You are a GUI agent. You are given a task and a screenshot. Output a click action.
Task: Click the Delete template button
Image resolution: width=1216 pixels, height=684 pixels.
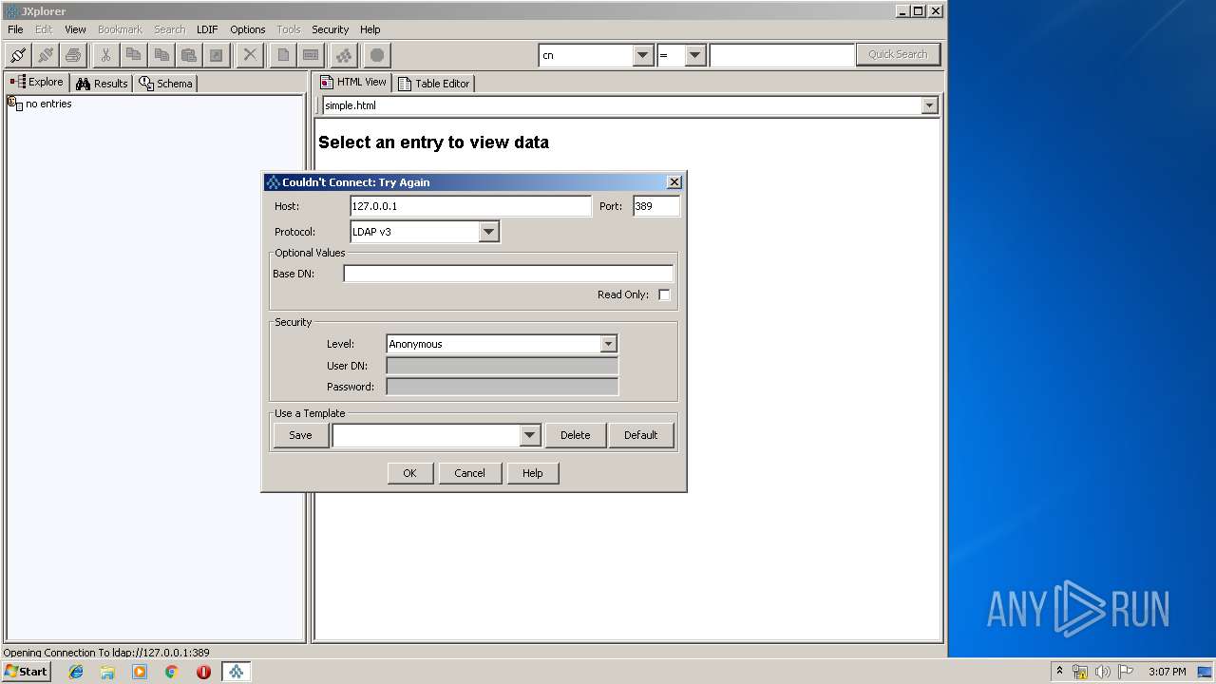click(x=575, y=435)
